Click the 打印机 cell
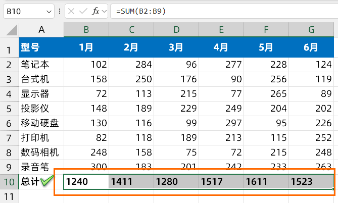 point(41,138)
